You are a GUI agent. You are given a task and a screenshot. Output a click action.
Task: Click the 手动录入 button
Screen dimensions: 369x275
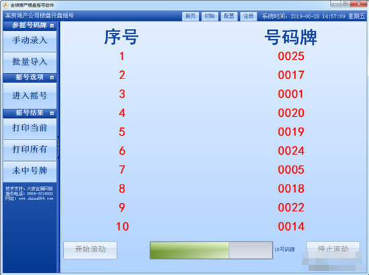tap(30, 41)
